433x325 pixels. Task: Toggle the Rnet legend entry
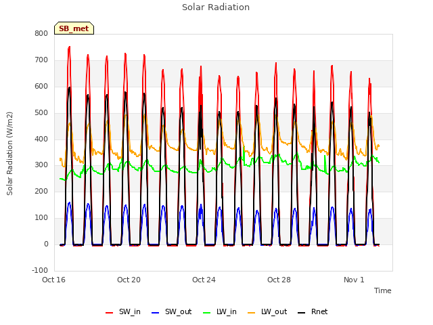point(313,311)
